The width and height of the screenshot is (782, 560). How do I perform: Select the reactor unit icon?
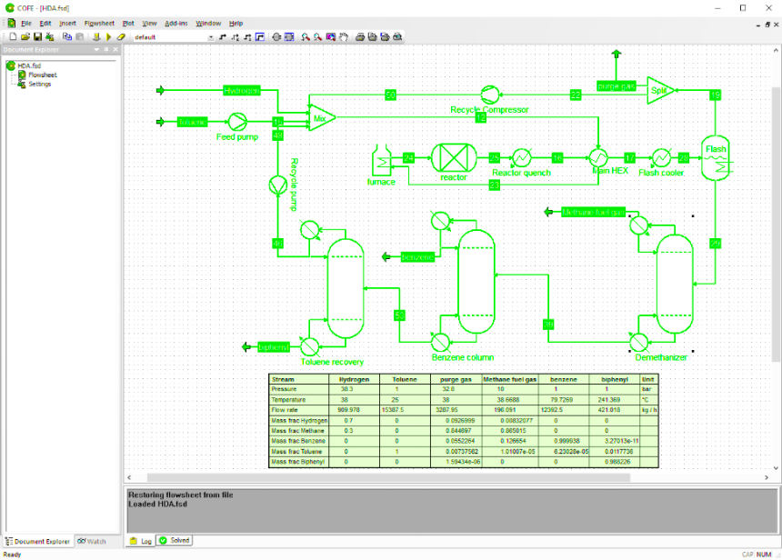point(454,158)
